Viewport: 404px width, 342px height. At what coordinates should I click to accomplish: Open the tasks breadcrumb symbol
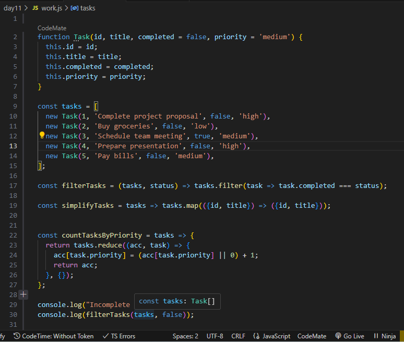point(88,8)
